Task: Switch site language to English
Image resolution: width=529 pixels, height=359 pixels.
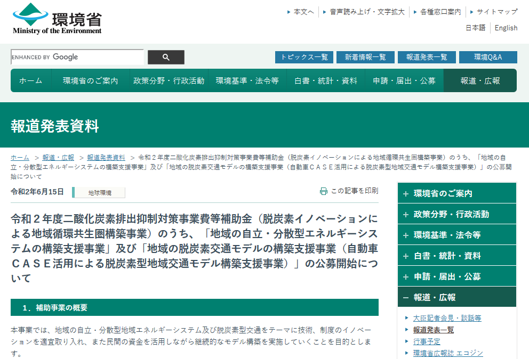Action: [x=506, y=28]
